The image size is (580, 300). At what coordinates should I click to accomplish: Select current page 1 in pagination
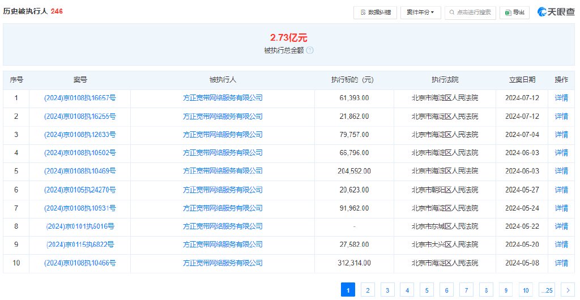point(348,290)
